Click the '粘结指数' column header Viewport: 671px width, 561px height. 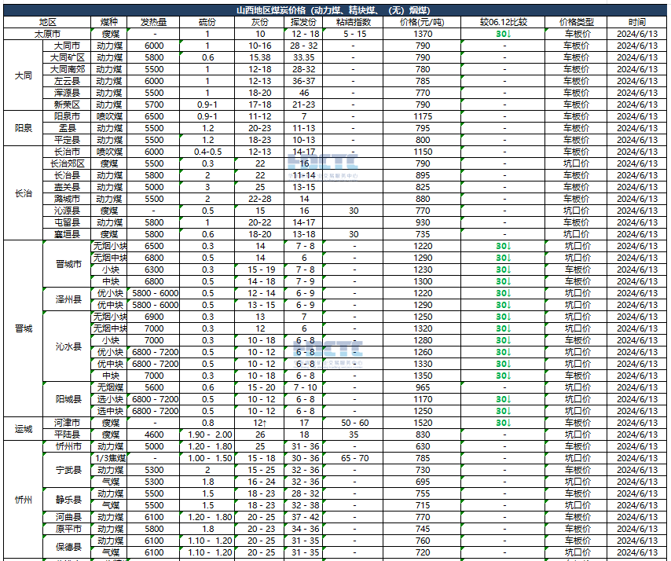tap(353, 22)
